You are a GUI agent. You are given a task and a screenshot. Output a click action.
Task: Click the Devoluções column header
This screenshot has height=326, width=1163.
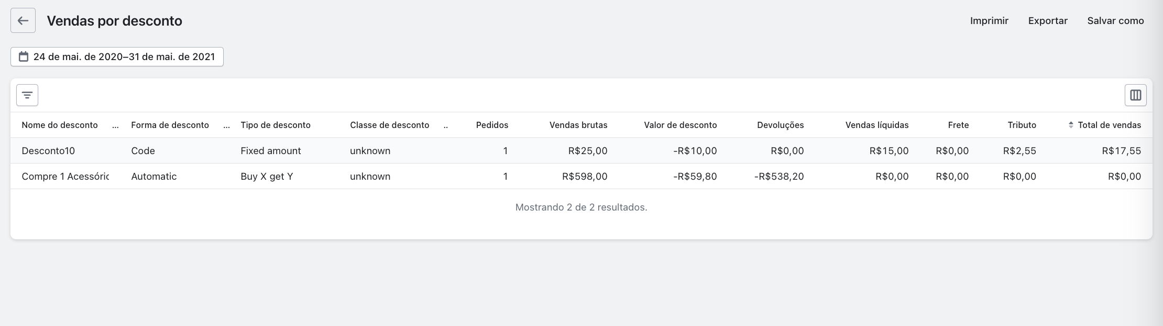[780, 125]
